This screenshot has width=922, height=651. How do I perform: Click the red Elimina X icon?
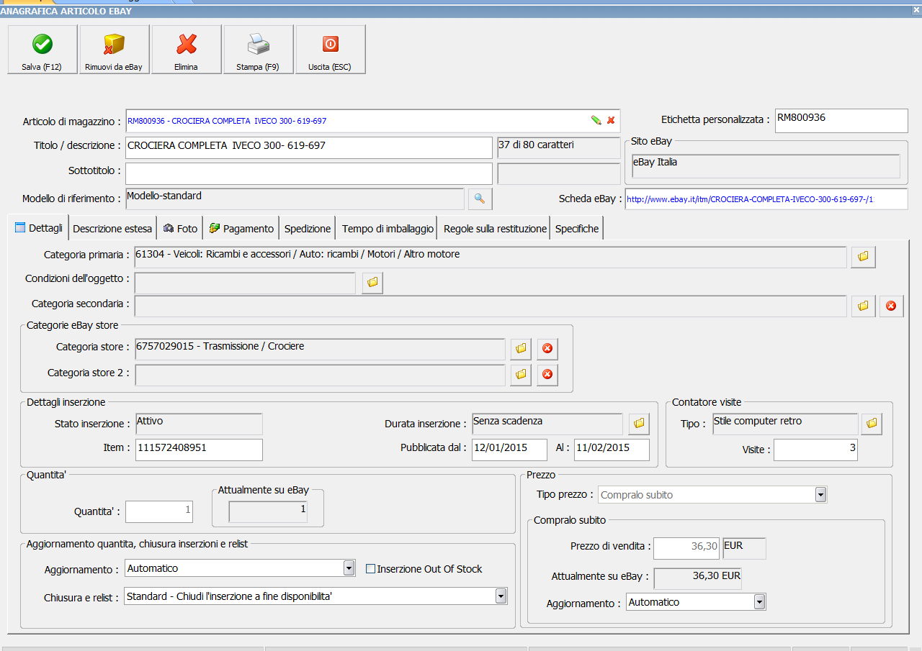187,45
